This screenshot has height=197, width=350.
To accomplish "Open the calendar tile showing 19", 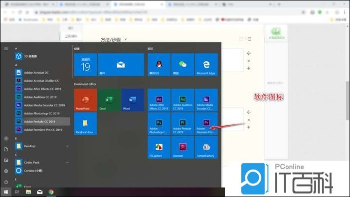I will point(85,65).
